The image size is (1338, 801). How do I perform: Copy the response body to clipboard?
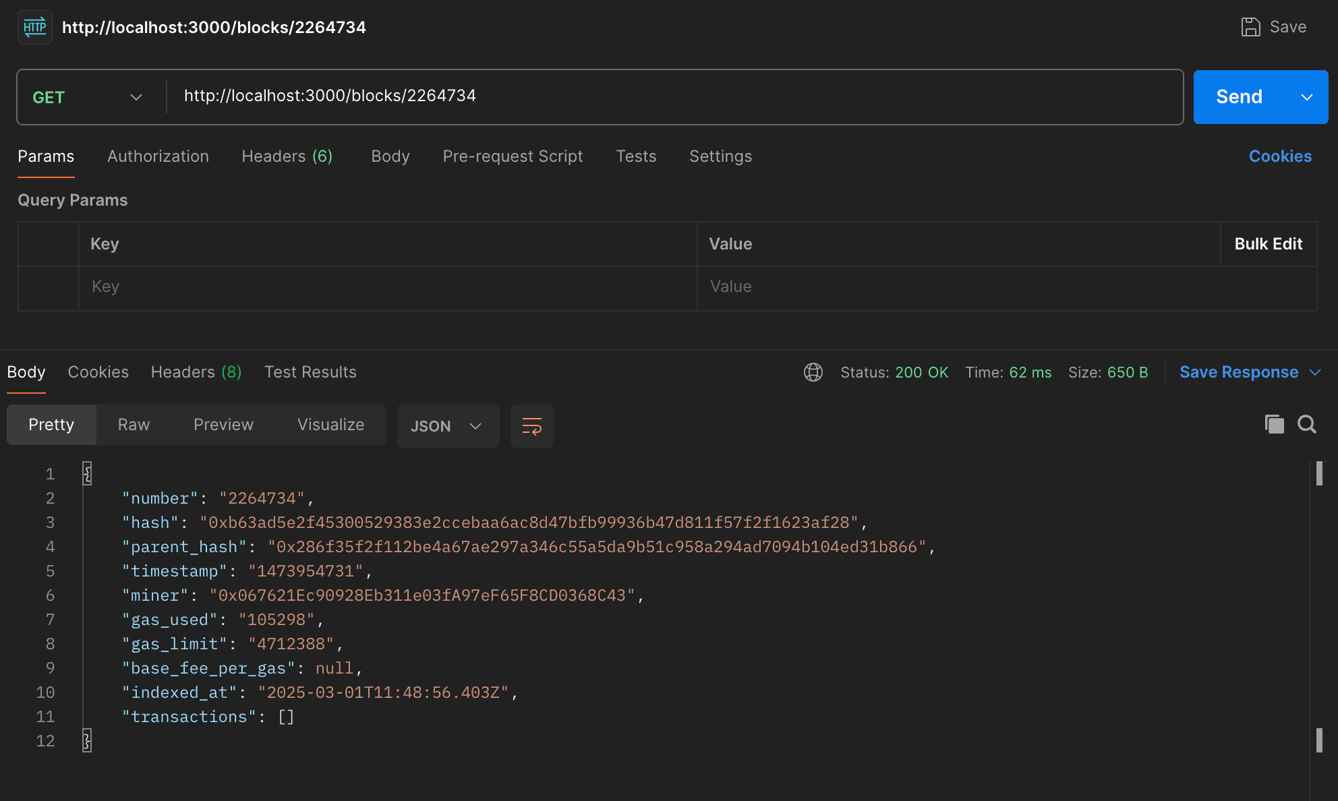click(x=1274, y=424)
